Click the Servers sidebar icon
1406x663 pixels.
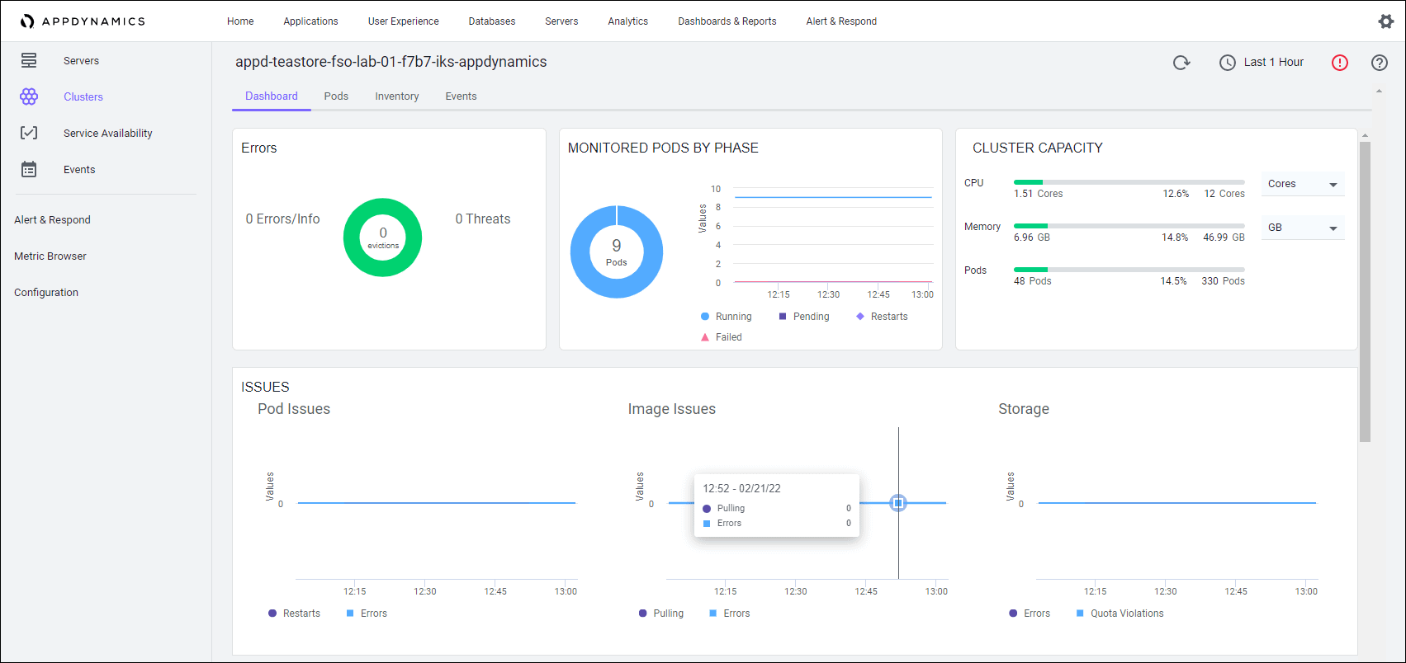[29, 60]
